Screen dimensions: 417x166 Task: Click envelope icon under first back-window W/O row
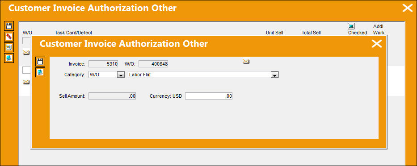coord(26,52)
